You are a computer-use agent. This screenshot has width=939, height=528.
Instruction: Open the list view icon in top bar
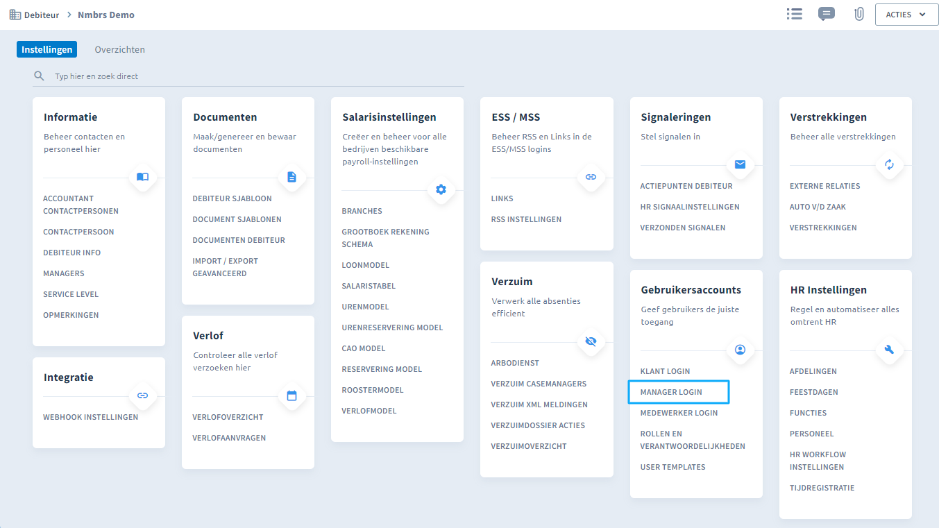(795, 14)
